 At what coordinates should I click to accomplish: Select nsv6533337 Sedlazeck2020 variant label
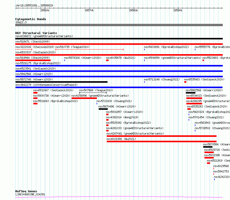point(36,52)
